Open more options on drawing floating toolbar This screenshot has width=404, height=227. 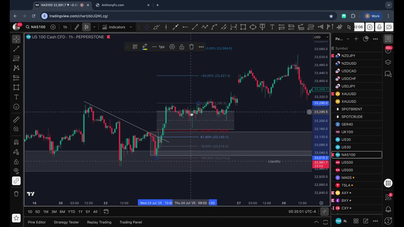[201, 47]
